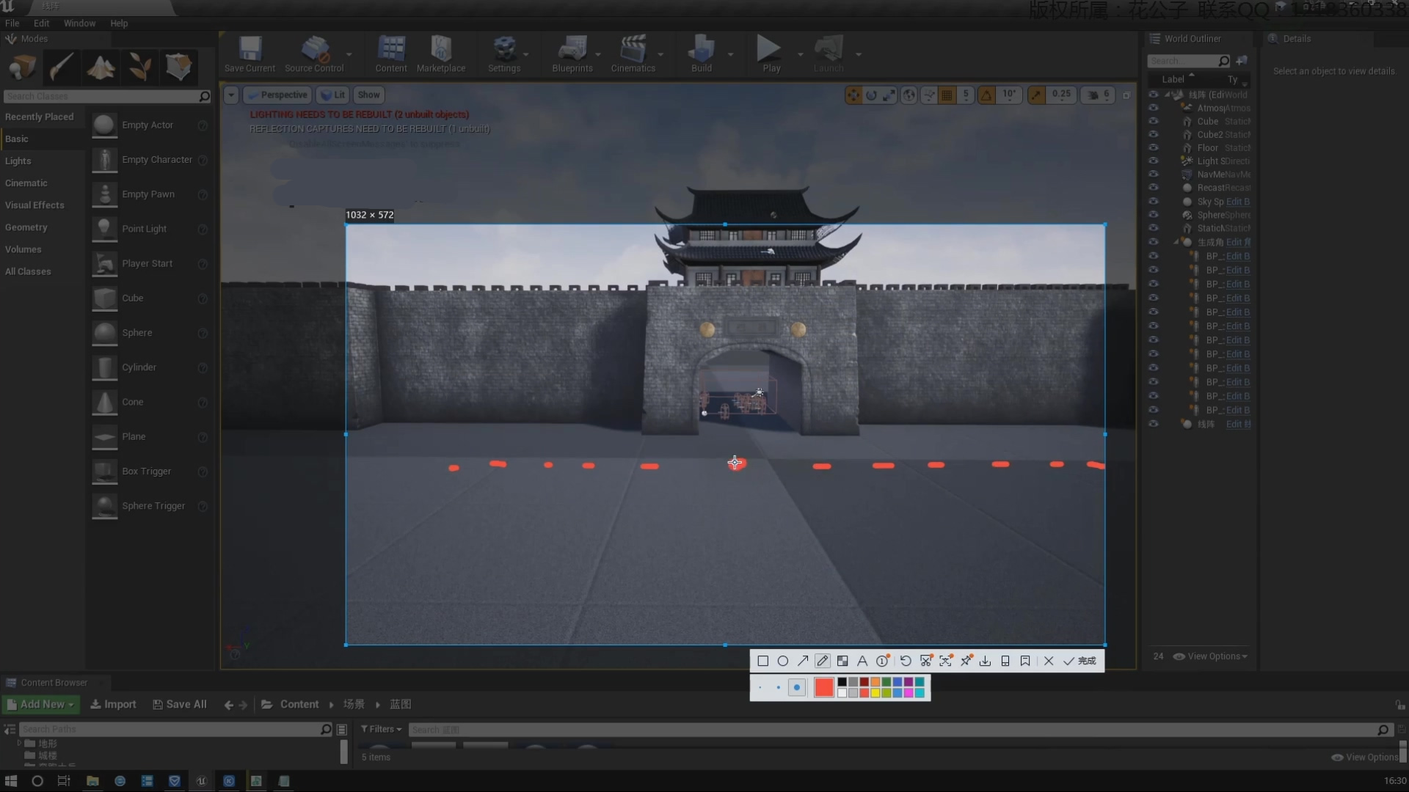The image size is (1409, 792).
Task: Select the rotate gizmo tool
Action: tap(871, 95)
